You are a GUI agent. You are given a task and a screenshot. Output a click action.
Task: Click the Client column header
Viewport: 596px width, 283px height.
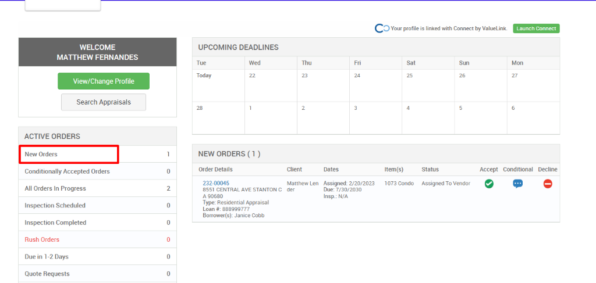point(294,170)
